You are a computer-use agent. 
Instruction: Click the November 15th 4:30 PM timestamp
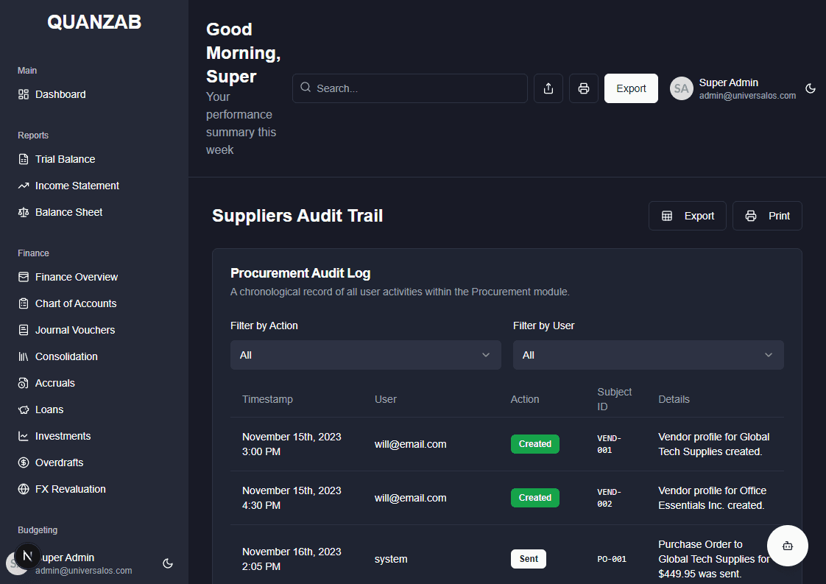292,498
